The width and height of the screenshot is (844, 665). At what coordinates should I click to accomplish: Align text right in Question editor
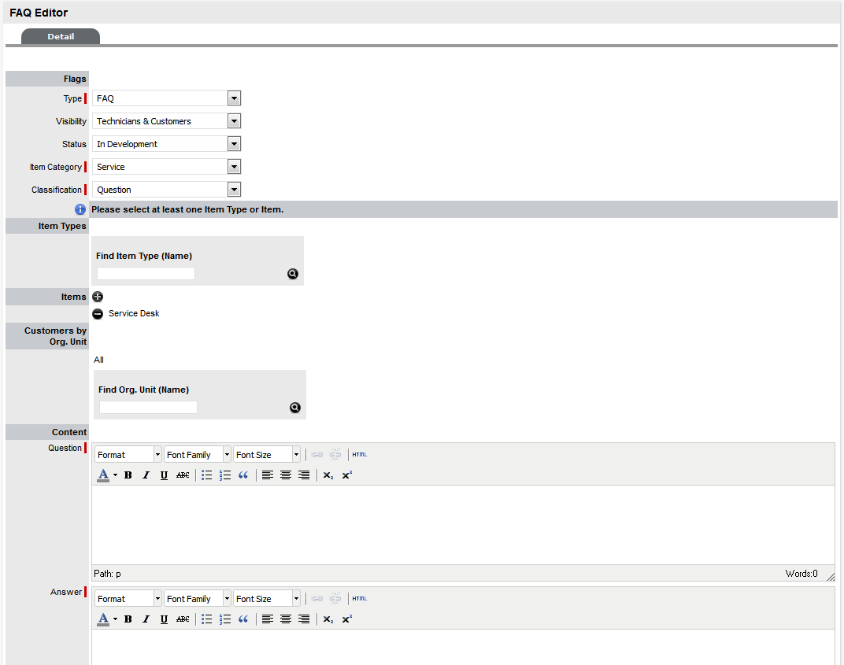point(304,475)
